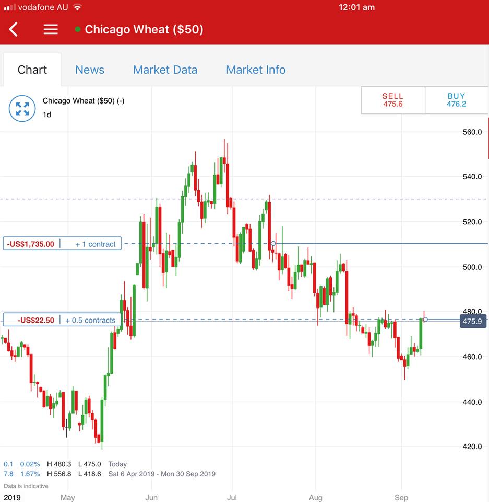Tap SELL at 475.6
The image size is (489, 502).
tap(393, 100)
